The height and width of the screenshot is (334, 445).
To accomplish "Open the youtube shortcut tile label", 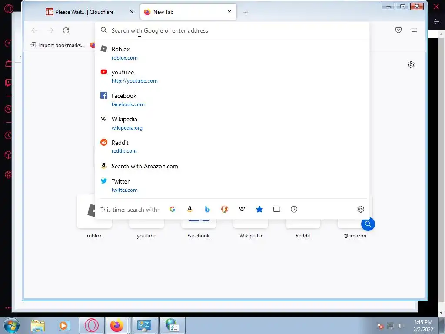I will point(146,235).
